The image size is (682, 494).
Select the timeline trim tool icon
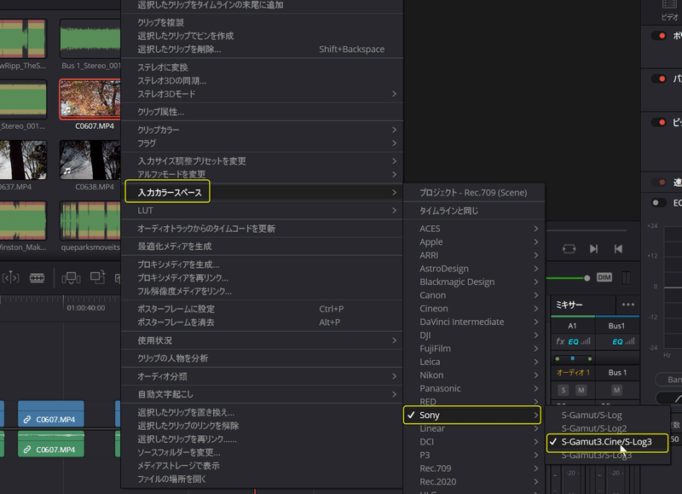click(x=11, y=277)
